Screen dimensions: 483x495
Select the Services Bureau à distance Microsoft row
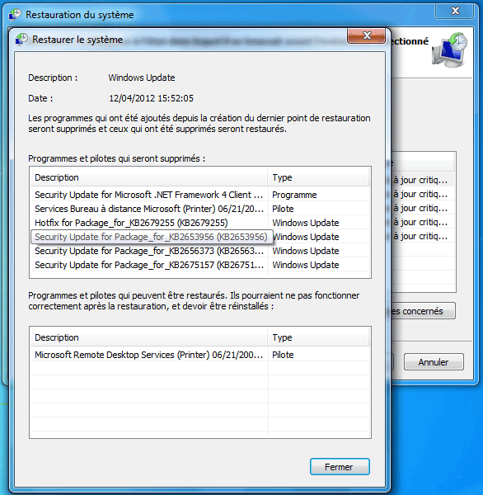(x=200, y=209)
